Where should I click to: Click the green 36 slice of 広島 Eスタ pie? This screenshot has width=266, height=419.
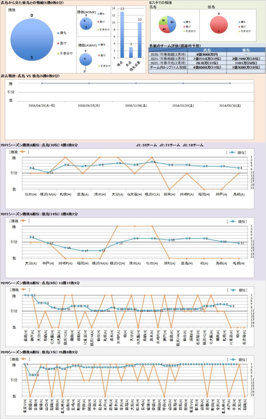click(163, 21)
